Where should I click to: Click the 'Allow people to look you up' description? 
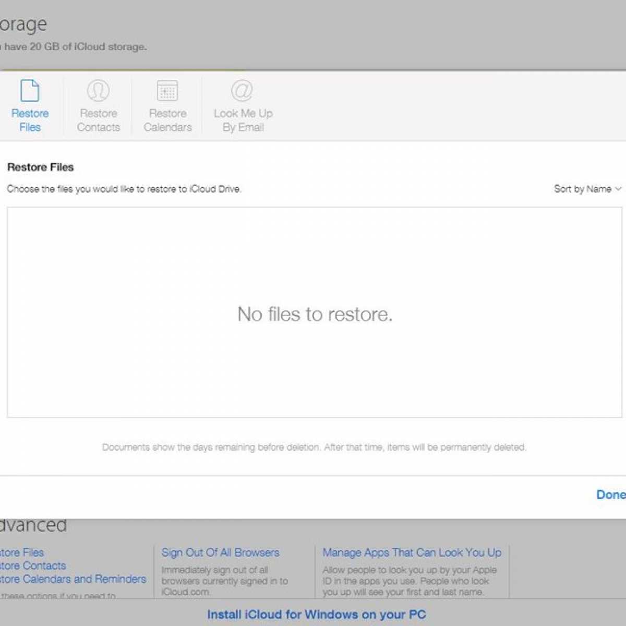tap(410, 581)
